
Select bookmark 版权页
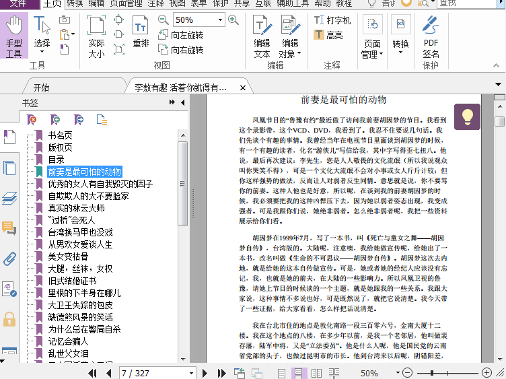[x=60, y=147]
